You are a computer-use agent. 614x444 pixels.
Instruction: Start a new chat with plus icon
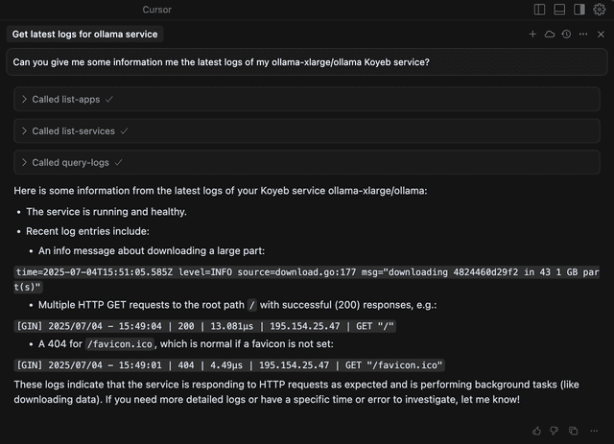532,34
